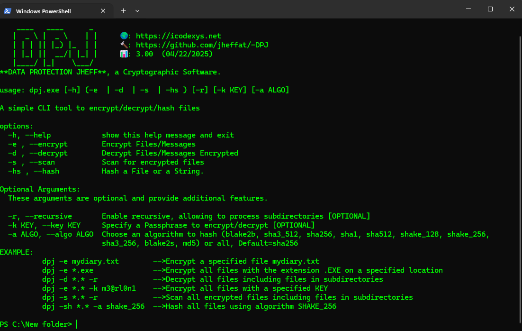Click 'dpj -sh *.* -a shake_256' example
The image size is (522, 331).
[189, 306]
